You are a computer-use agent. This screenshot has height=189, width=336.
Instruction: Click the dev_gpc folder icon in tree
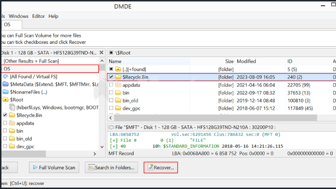click(12, 146)
